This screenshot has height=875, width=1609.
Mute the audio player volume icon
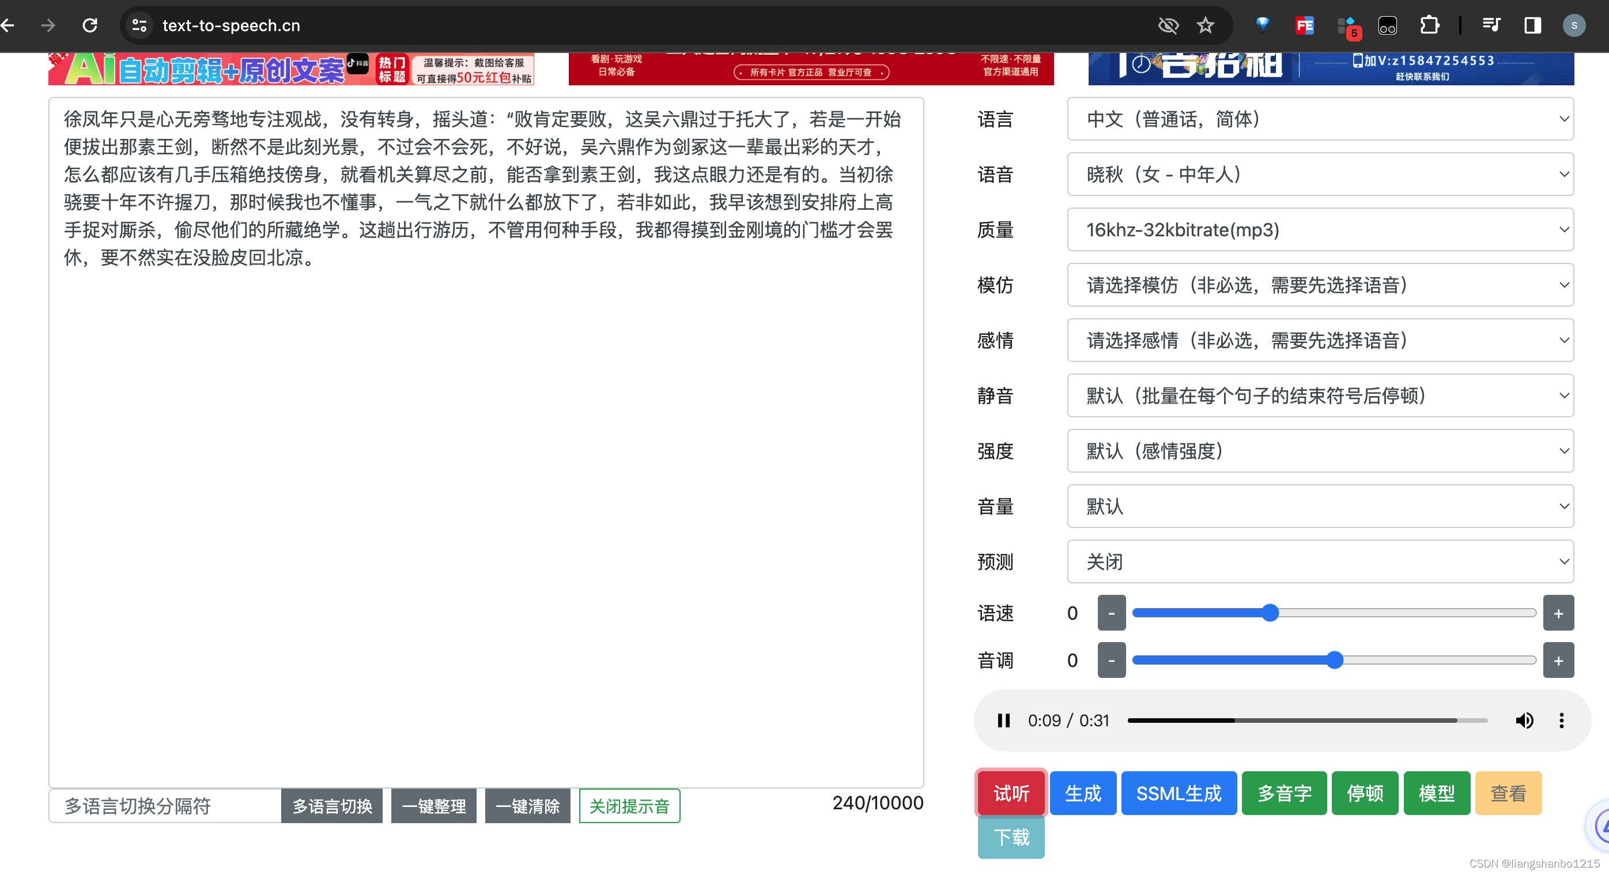[x=1524, y=720]
